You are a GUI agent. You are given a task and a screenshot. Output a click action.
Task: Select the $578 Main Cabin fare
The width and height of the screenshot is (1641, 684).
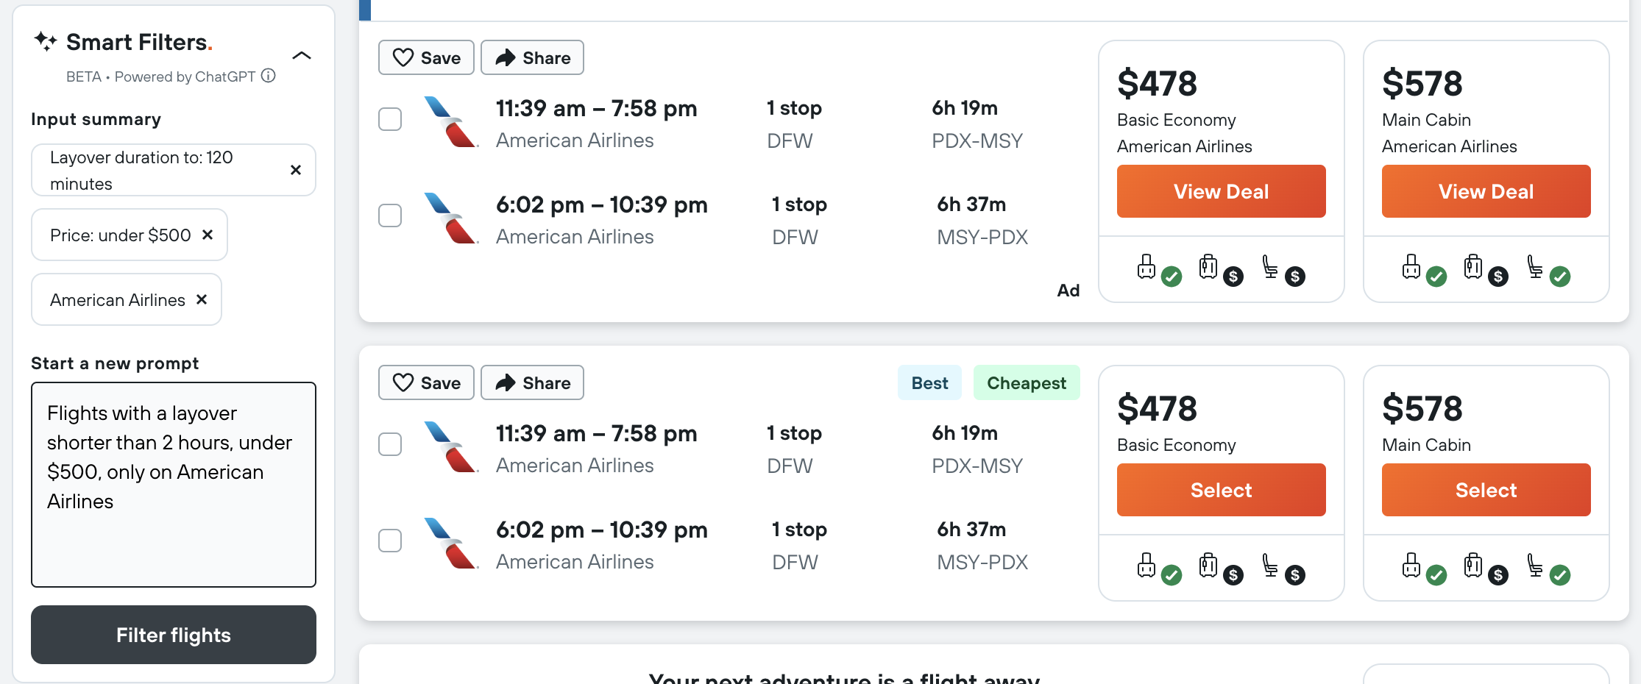coord(1486,490)
